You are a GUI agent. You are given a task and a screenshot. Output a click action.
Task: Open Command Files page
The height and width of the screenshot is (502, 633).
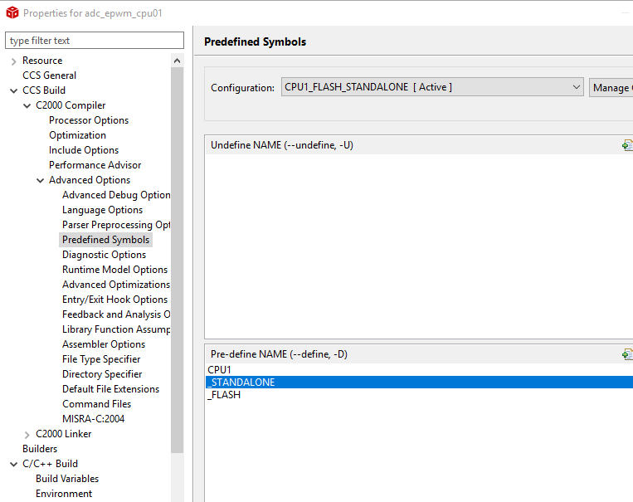[97, 404]
